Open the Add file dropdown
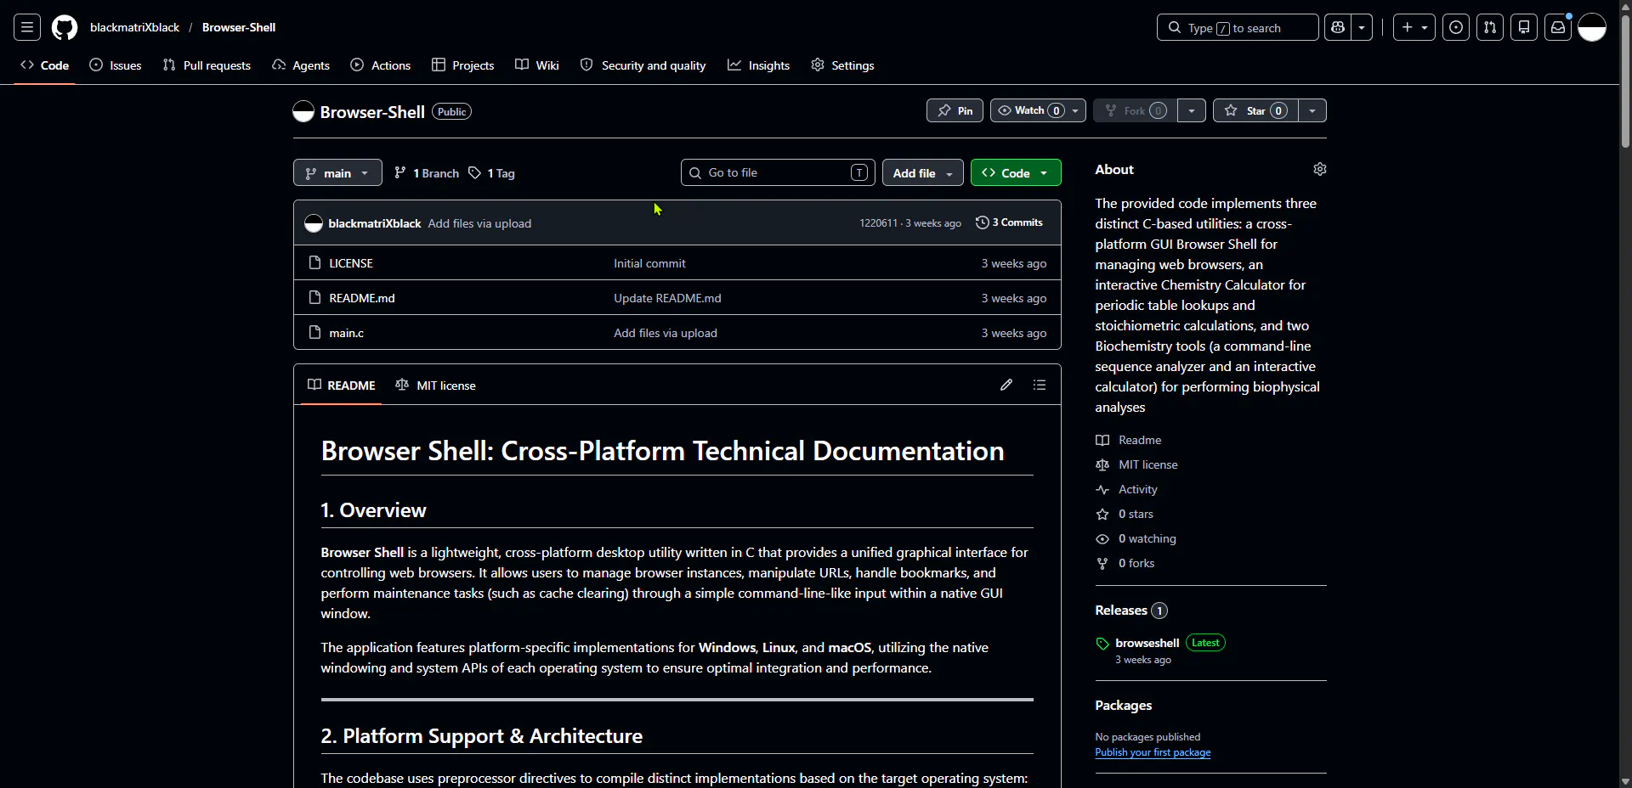This screenshot has width=1632, height=788. pos(923,172)
